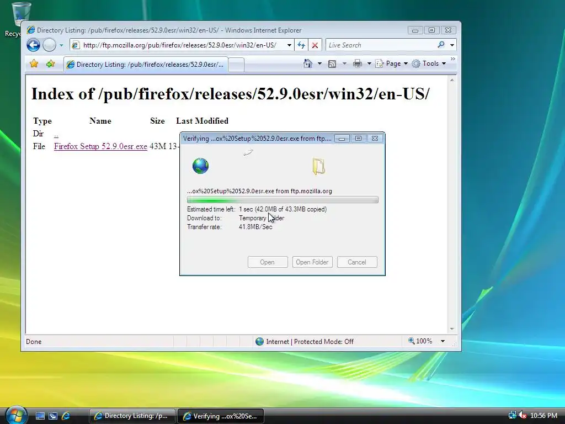Click the Print icon
Viewport: 565px width, 424px height.
click(x=358, y=64)
